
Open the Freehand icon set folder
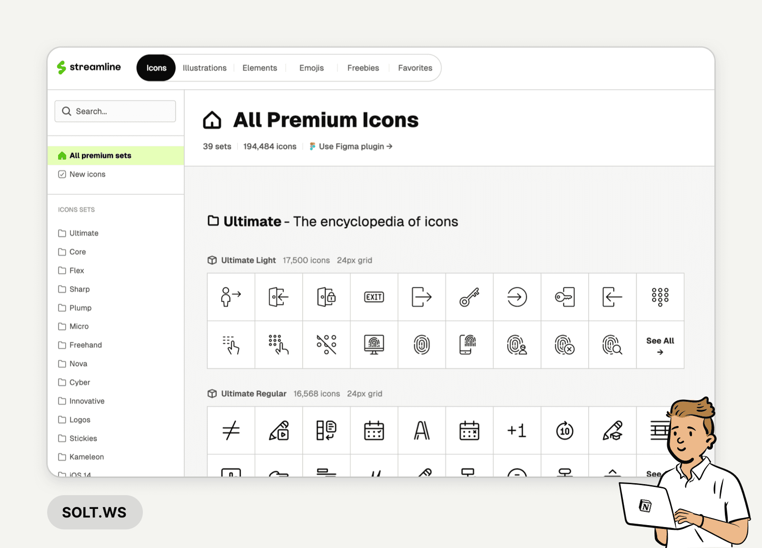(x=80, y=345)
